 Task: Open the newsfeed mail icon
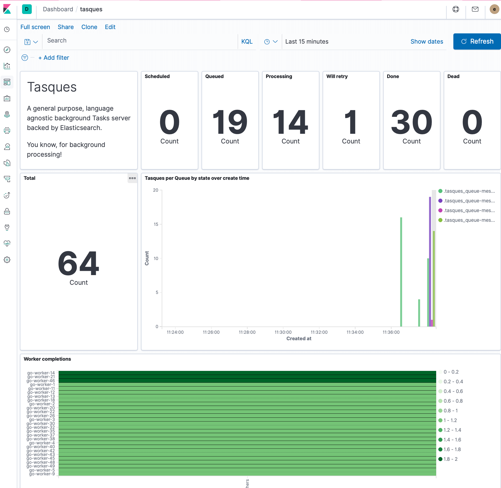pyautogui.click(x=475, y=9)
